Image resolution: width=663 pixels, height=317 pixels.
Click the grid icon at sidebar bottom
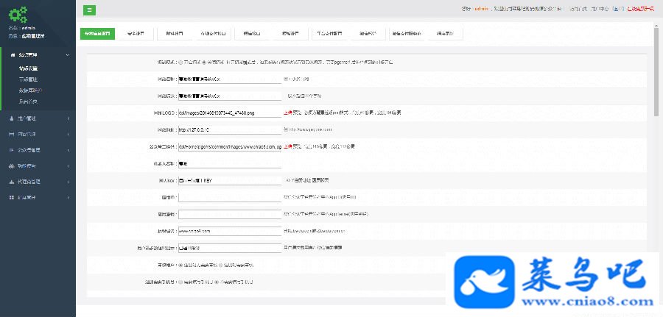12,198
